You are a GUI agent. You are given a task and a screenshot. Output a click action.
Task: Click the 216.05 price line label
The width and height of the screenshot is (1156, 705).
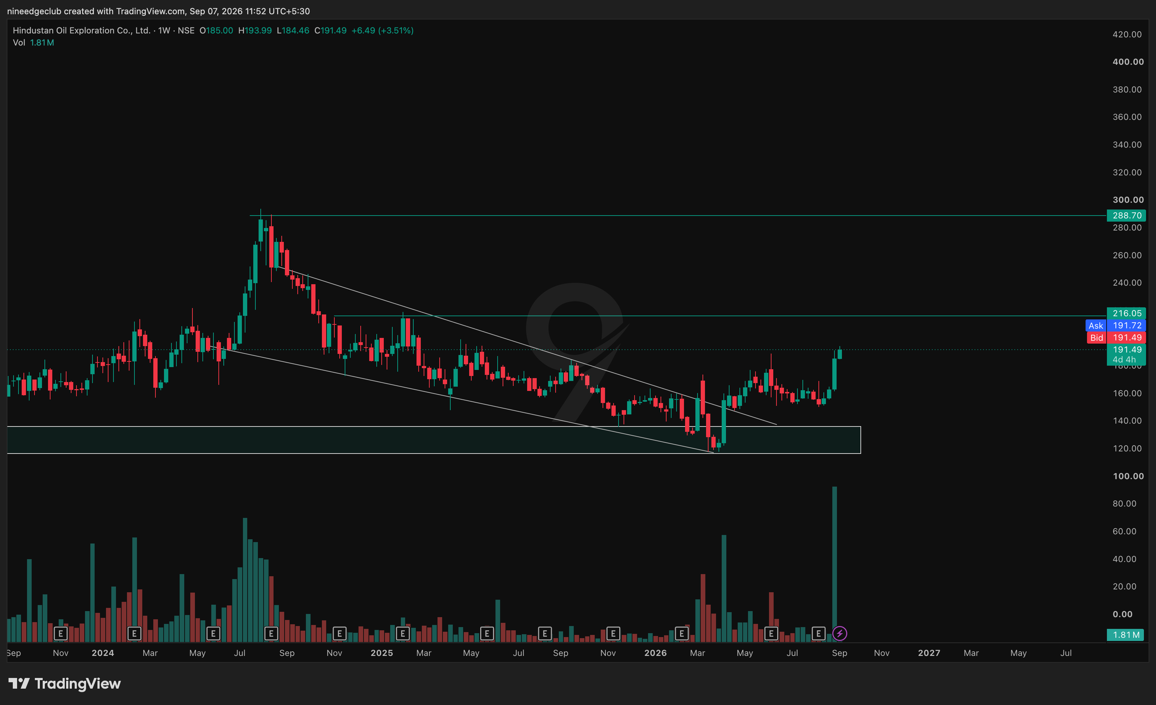(1126, 313)
